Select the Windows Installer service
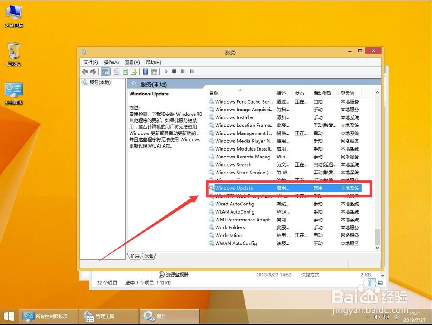The width and height of the screenshot is (432, 325). pos(284,117)
